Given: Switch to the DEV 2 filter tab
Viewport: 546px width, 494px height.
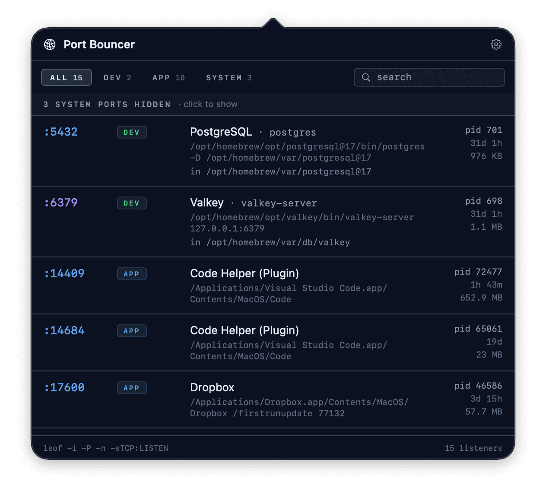Looking at the screenshot, I should pyautogui.click(x=117, y=78).
